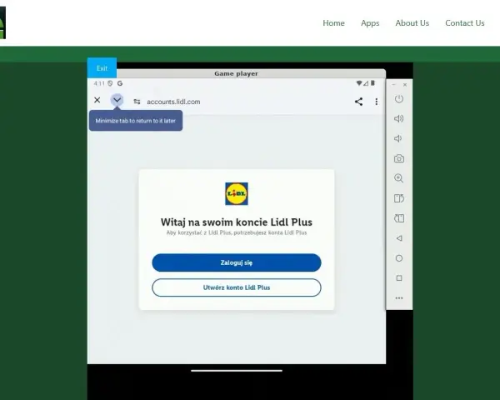Viewport: 500px width, 400px height.
Task: Open the Apps navigation menu item
Action: click(x=370, y=23)
